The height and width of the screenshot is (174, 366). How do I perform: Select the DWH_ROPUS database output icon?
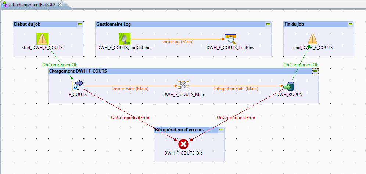click(289, 86)
